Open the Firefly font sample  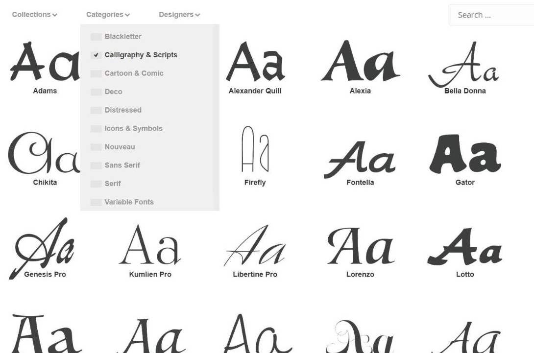(x=255, y=149)
